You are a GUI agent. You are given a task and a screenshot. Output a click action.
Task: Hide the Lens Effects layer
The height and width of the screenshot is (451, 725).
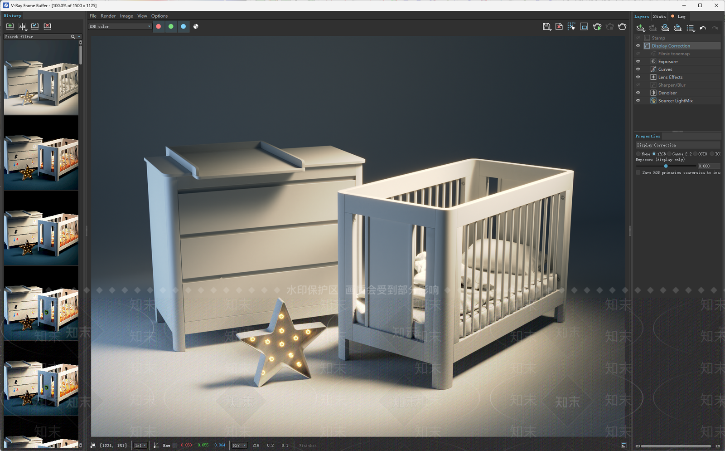[638, 77]
